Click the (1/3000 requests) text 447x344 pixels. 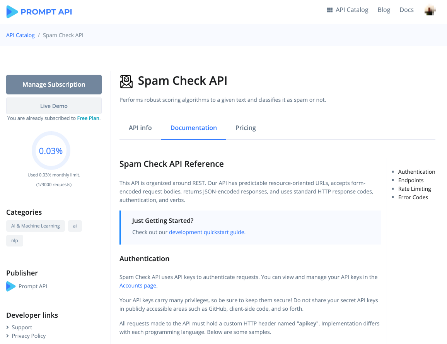pos(54,185)
